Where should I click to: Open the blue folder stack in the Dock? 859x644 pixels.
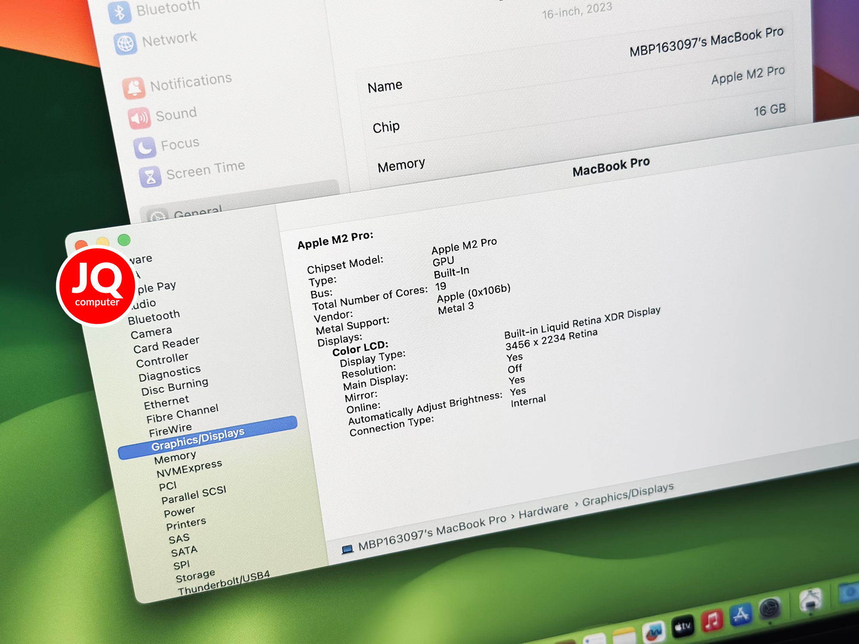pos(849,592)
